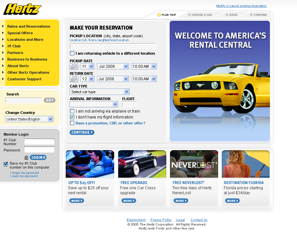Click More under Free NeverLost
The image size is (297, 238).
point(181,201)
